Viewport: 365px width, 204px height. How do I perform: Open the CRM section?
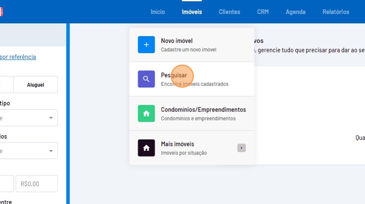point(263,12)
